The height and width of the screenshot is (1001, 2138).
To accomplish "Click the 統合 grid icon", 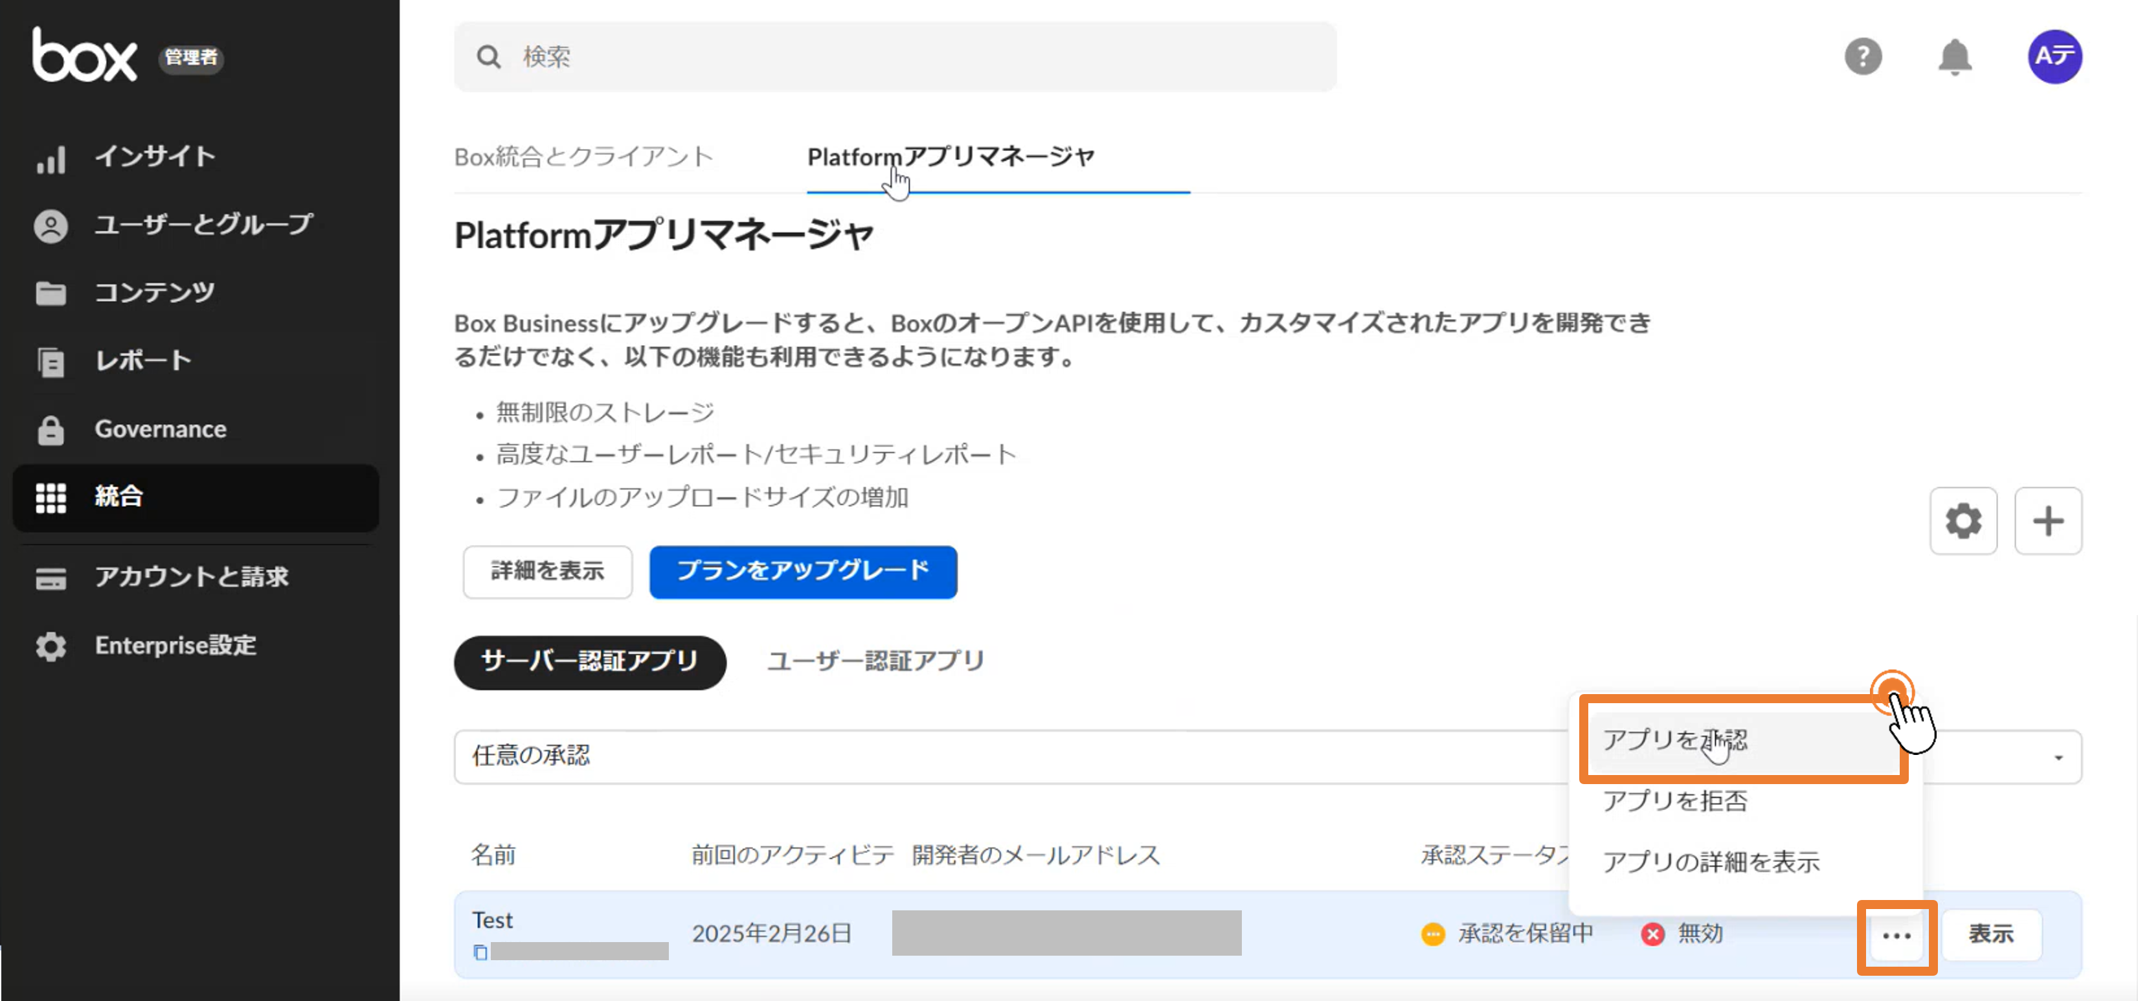I will pyautogui.click(x=51, y=498).
